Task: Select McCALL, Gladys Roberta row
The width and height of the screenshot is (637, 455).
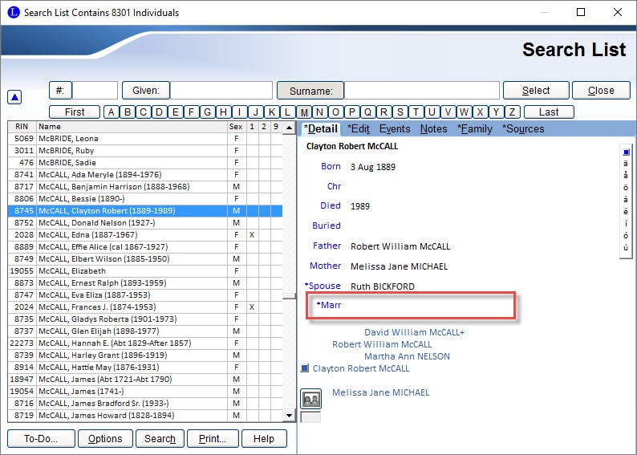Action: pyautogui.click(x=145, y=319)
